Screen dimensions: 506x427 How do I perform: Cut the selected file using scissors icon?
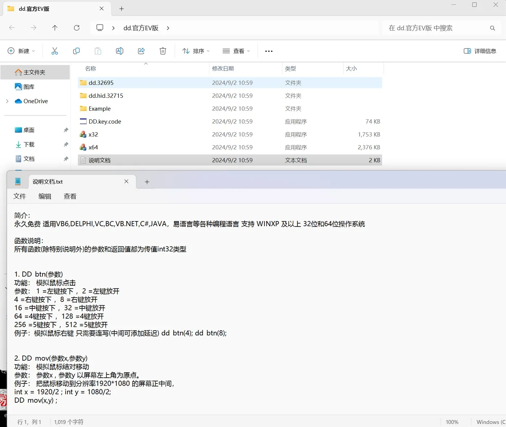55,51
